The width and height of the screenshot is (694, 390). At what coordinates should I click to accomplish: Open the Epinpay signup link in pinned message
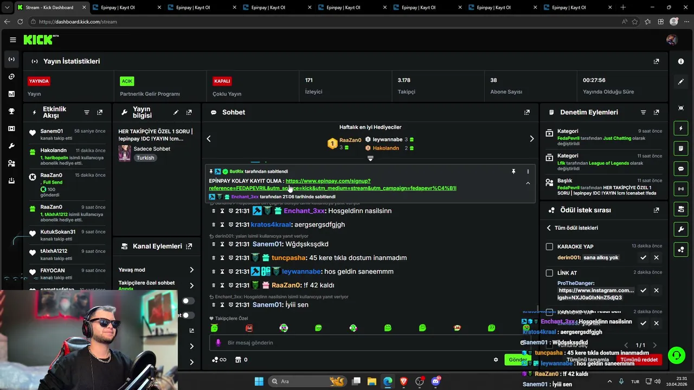[x=333, y=185]
